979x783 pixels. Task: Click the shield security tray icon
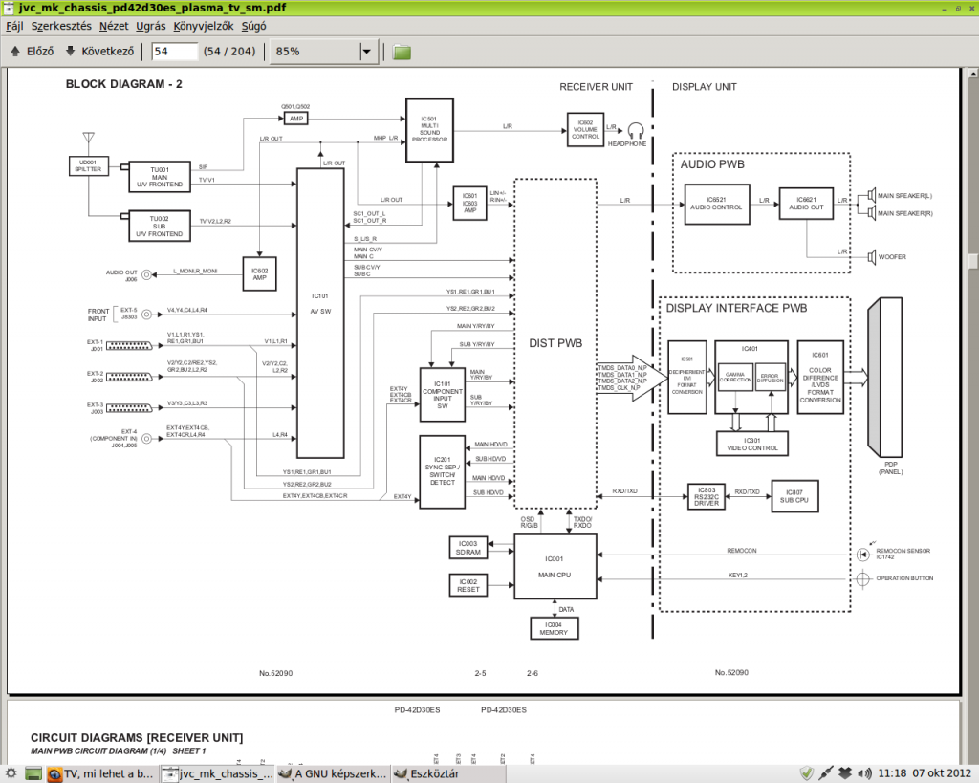coord(807,773)
